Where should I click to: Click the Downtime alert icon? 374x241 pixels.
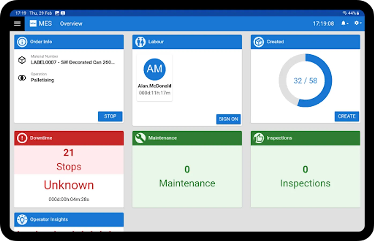pyautogui.click(x=22, y=138)
